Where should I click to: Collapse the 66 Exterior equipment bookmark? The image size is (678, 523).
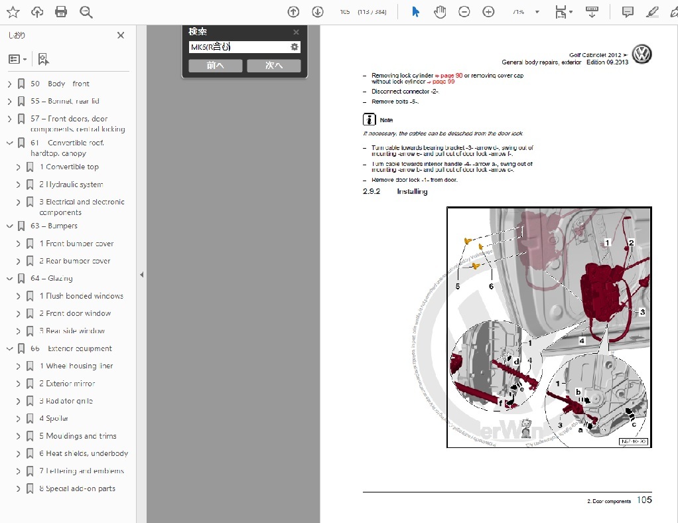(9, 348)
